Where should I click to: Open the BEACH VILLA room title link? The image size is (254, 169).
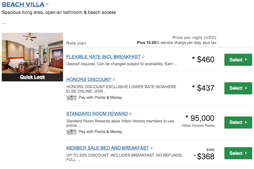pos(23,4)
